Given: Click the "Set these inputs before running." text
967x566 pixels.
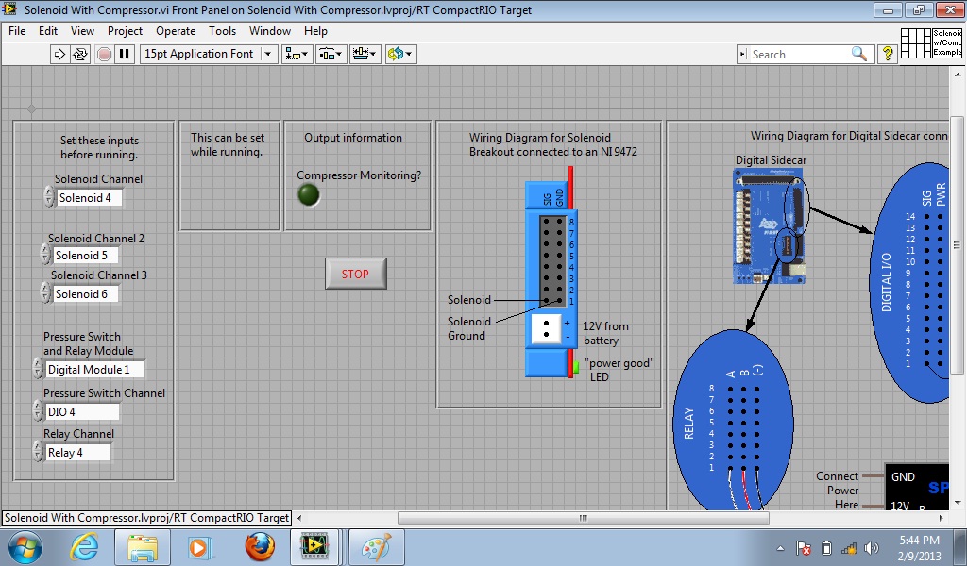Looking at the screenshot, I should (99, 147).
